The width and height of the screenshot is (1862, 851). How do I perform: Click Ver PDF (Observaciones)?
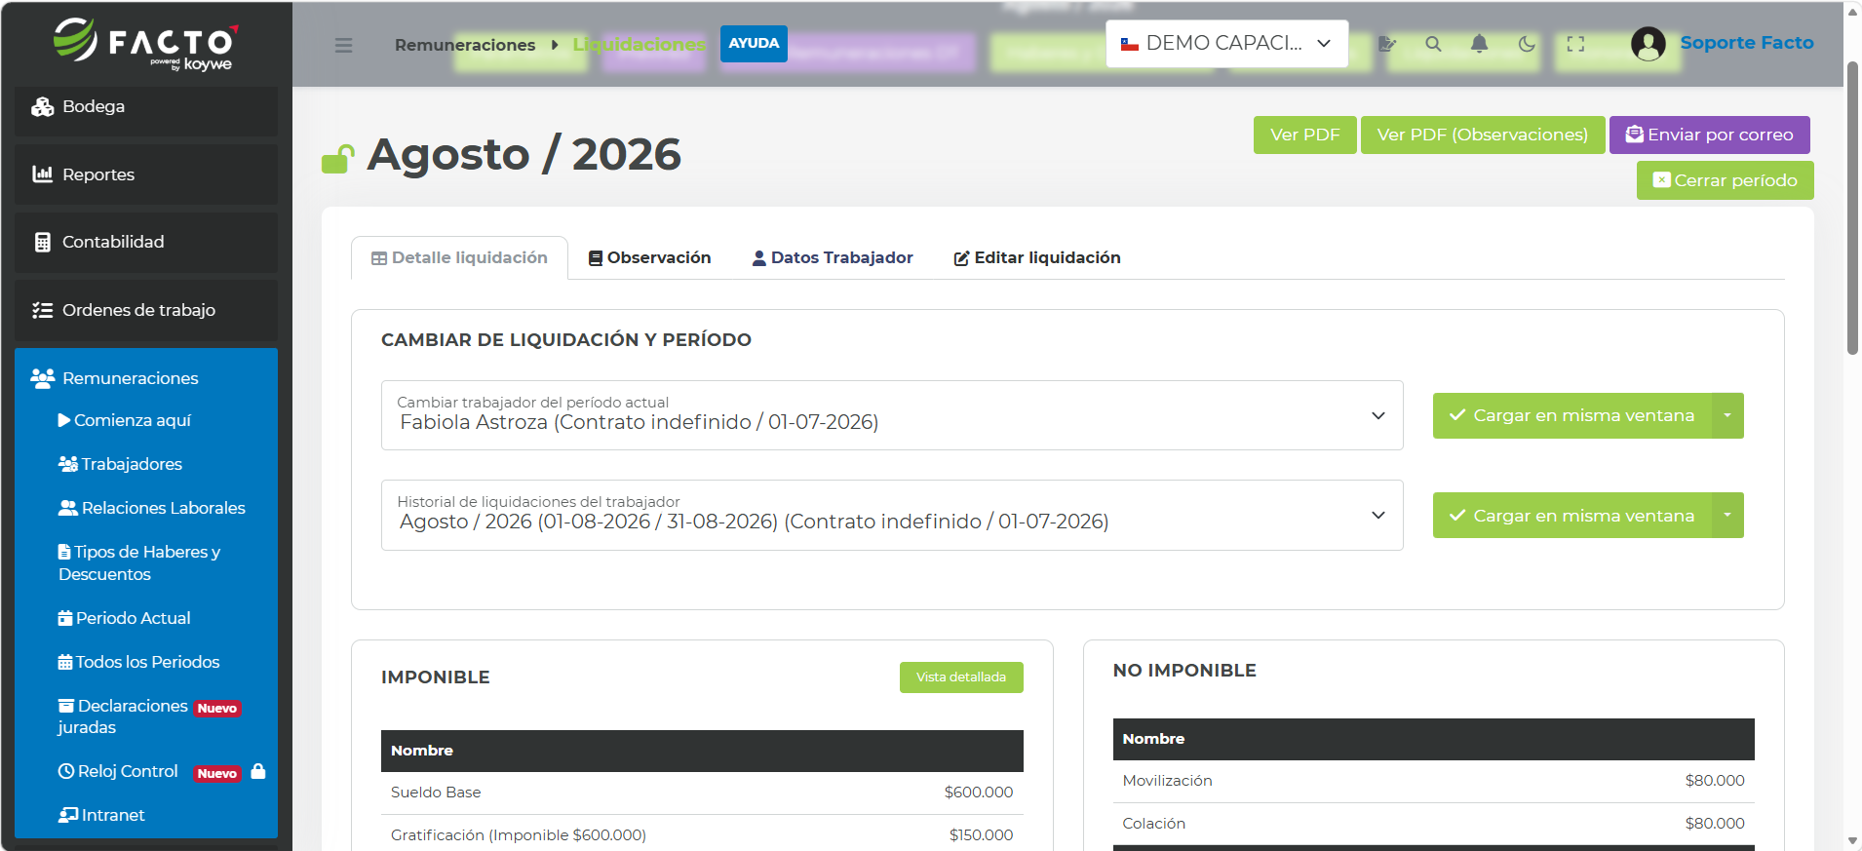(1483, 135)
